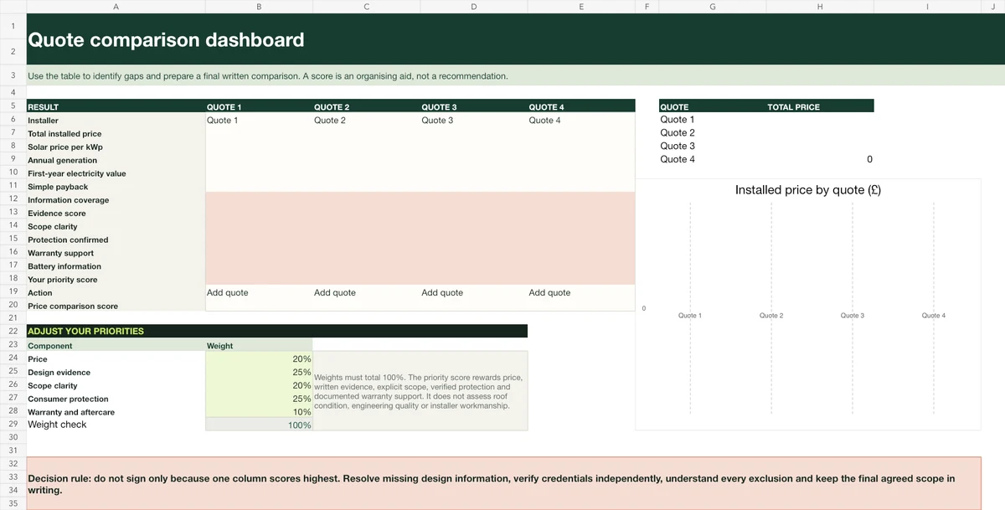The image size is (1005, 510).
Task: Click the '0' total price value for Quote 4
Action: tap(820, 159)
